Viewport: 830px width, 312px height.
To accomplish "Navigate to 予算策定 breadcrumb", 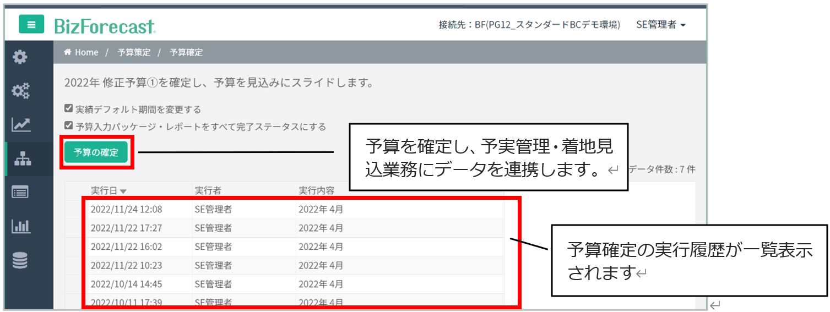I will point(134,52).
